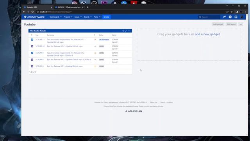Open the dashboard more-options ellipsis button
Image resolution: width=250 pixels, height=141 pixels.
pyautogui.click(x=241, y=24)
